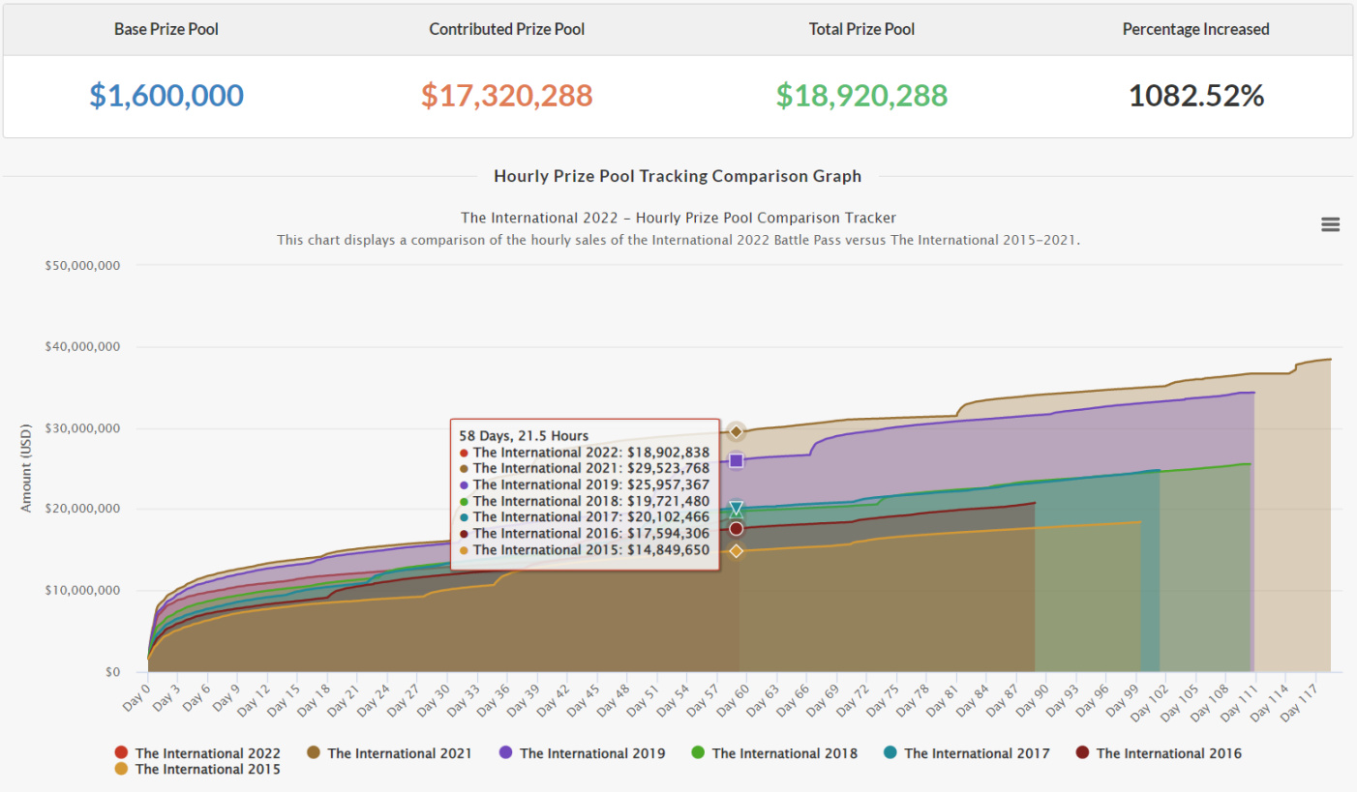Click the Day 90 x-axis label
Screen dimensions: 1357x792
click(x=1032, y=698)
